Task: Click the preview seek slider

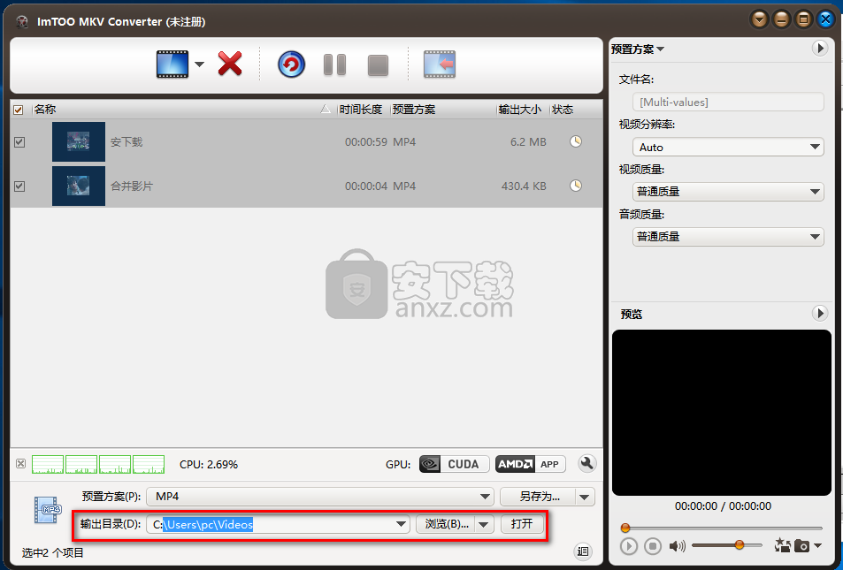Action: pos(722,528)
